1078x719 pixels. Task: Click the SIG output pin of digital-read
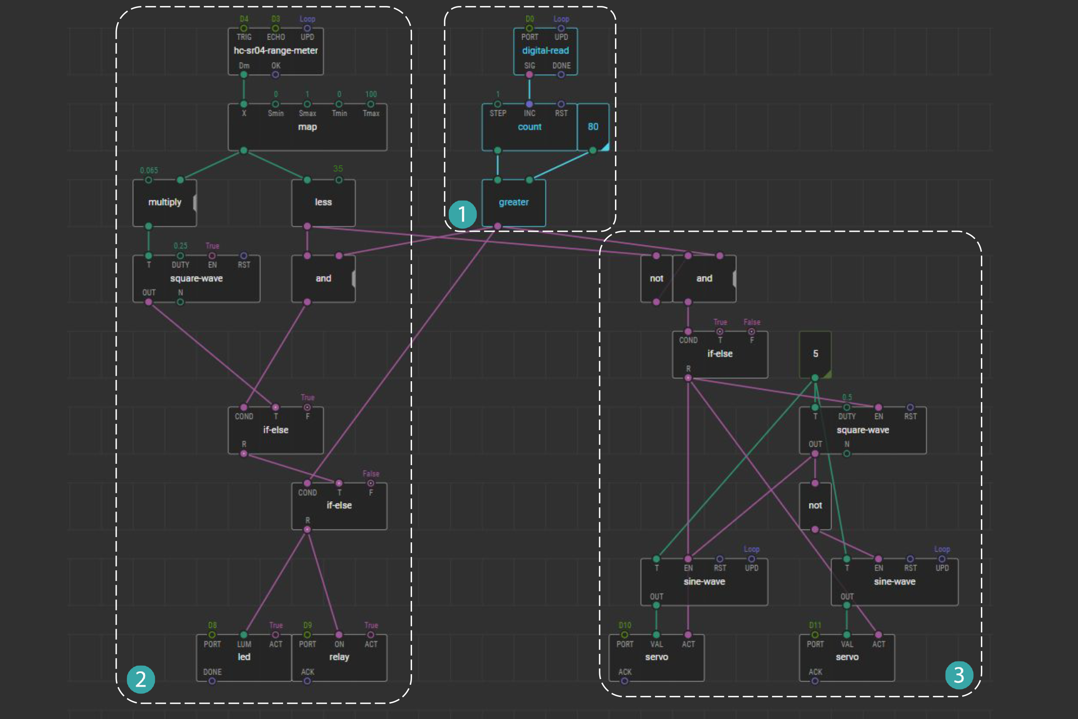pyautogui.click(x=529, y=75)
